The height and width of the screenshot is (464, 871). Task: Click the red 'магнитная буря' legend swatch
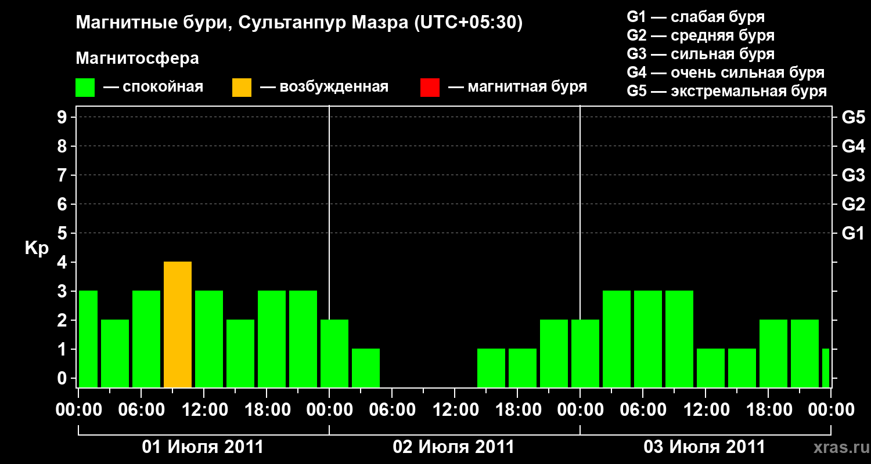click(x=430, y=87)
